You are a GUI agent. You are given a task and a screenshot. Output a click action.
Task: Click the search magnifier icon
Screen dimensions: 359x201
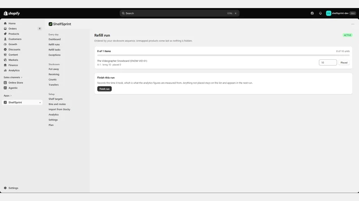(x=123, y=13)
